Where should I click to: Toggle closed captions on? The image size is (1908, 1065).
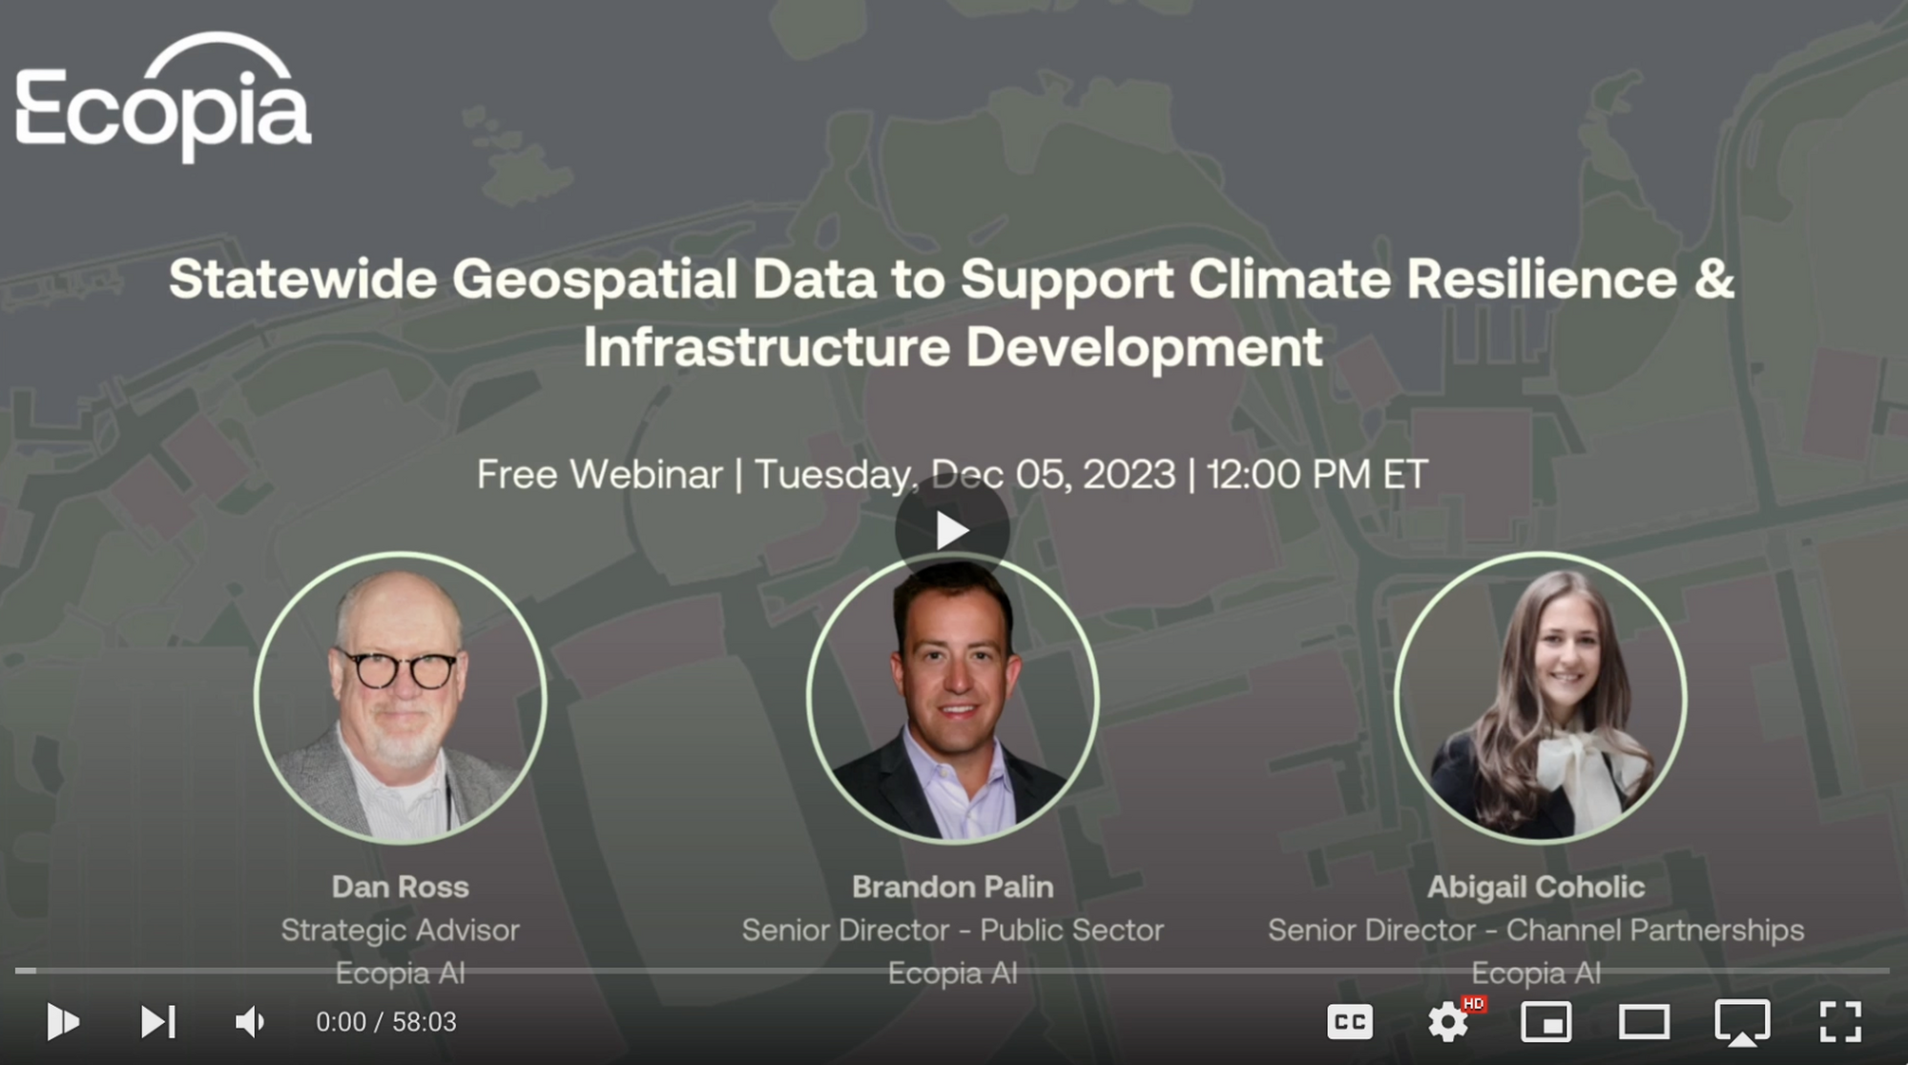(x=1350, y=1022)
